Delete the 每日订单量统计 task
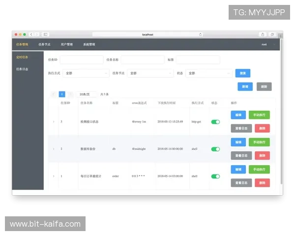 262,183
